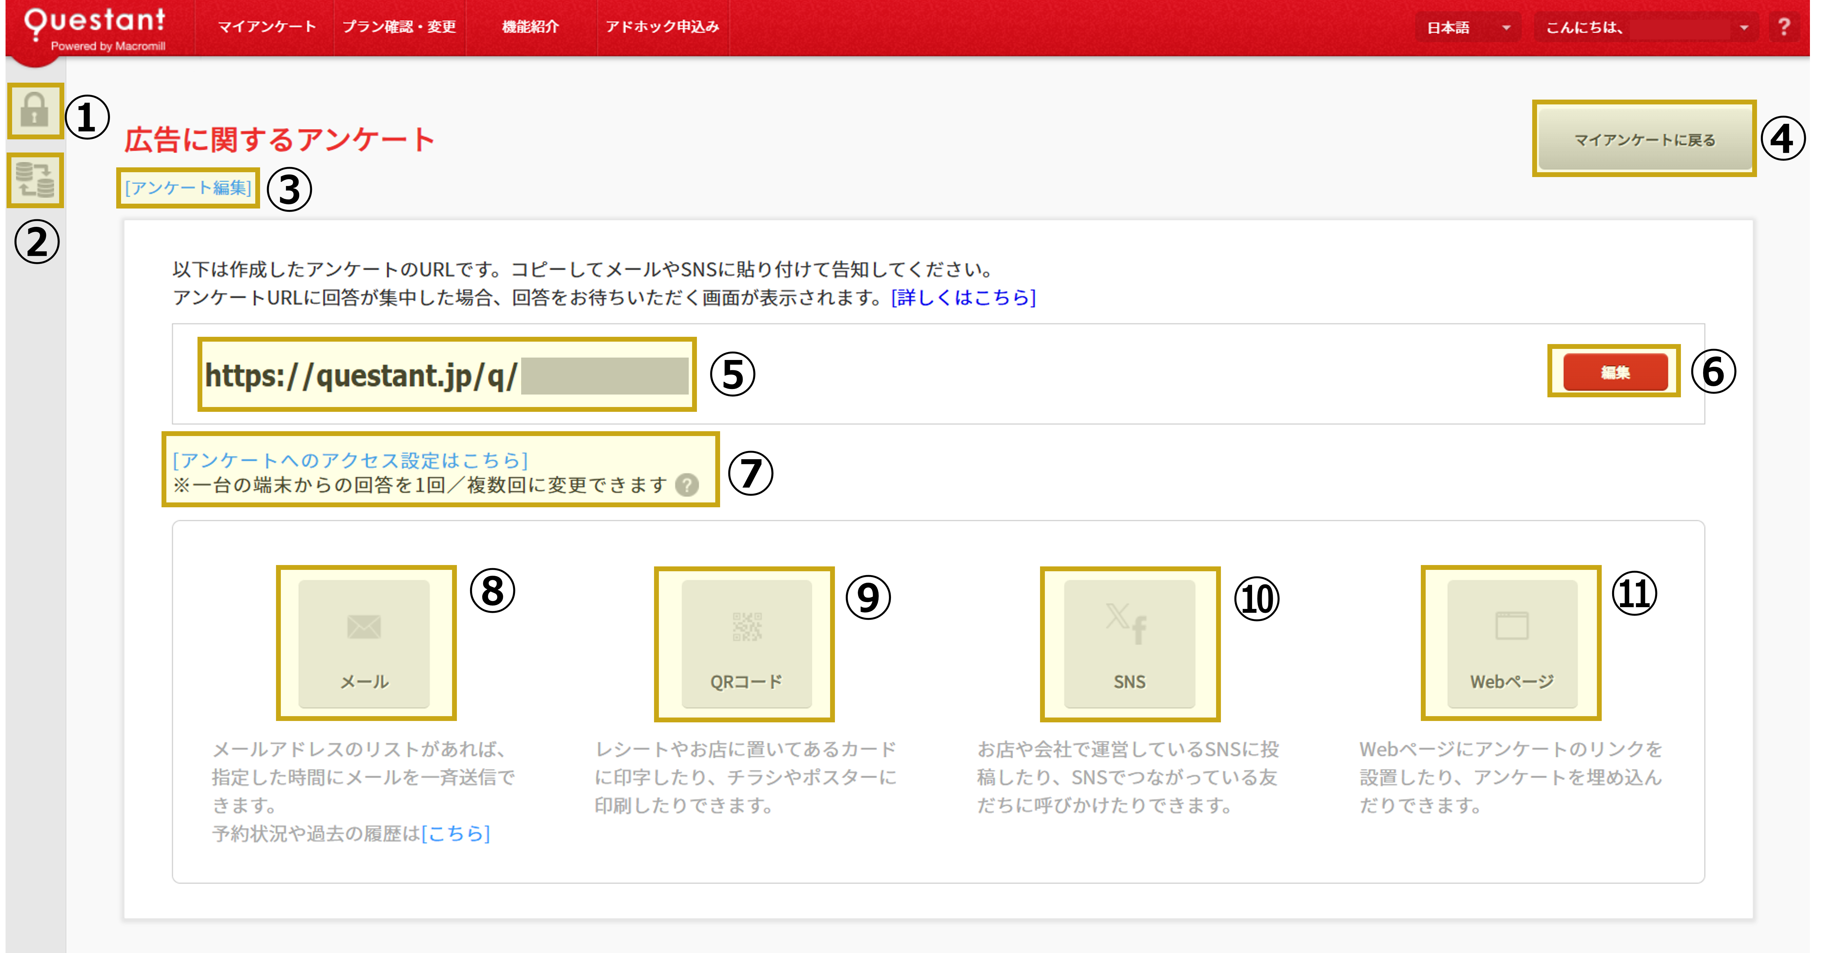The image size is (1821, 953).
Task: Click the メールアドレスのリストがあれば description text
Action: tap(364, 777)
